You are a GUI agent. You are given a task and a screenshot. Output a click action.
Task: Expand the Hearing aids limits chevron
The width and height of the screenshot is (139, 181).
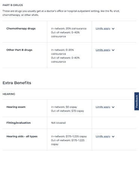point(113,137)
